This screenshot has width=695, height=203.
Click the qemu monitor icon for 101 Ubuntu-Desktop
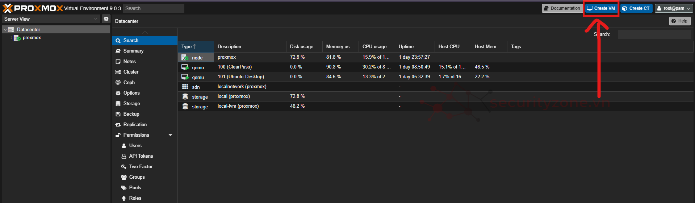[185, 77]
